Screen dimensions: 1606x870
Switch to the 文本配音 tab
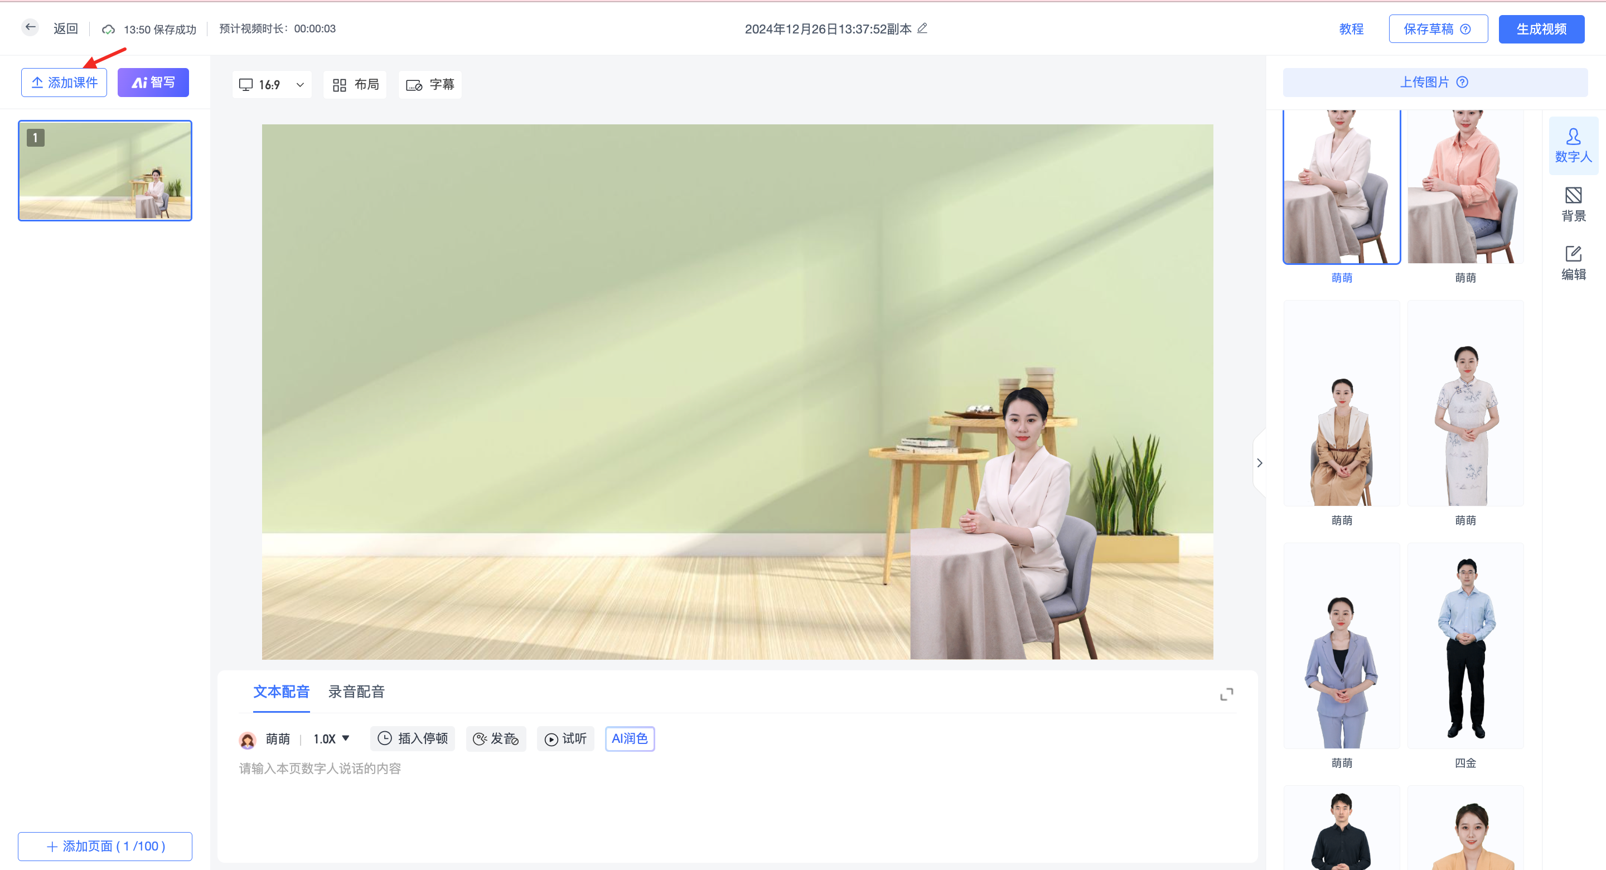[x=281, y=692]
